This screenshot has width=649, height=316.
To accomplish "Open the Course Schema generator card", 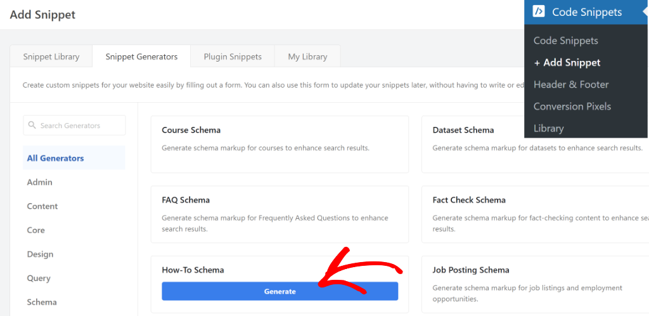I will [x=280, y=144].
